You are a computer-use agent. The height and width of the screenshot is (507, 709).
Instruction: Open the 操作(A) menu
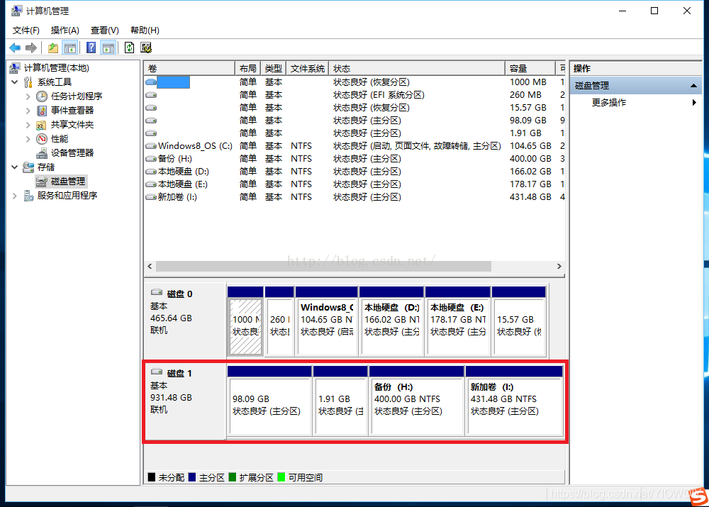[65, 30]
